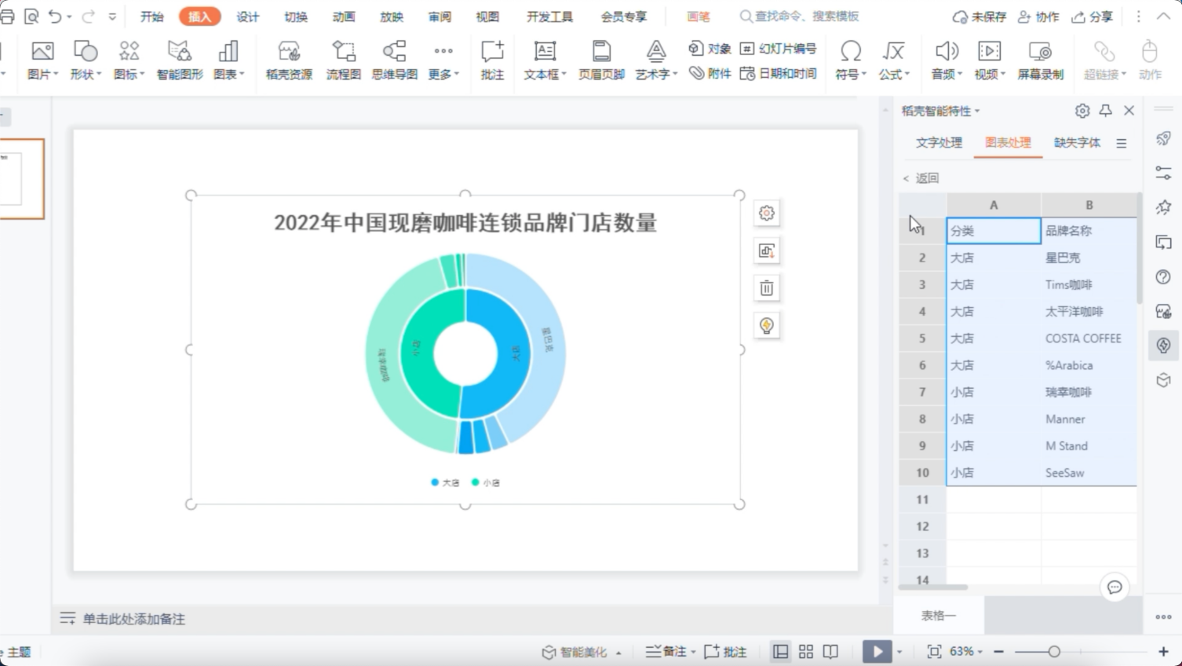Insert an 对象 object
This screenshot has width=1182, height=666.
click(x=710, y=49)
